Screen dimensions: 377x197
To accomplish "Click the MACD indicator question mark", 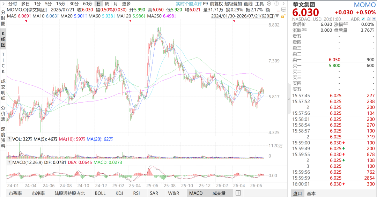I will click(9, 162).
